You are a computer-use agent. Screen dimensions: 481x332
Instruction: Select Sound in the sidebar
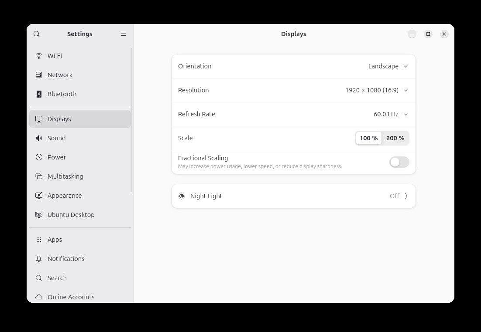(80, 138)
